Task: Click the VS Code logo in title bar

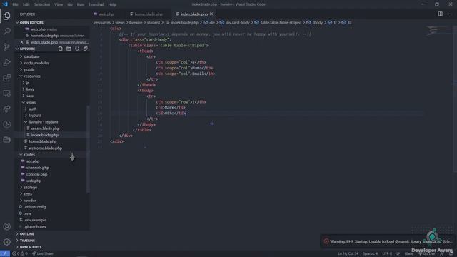Action: 5,4
